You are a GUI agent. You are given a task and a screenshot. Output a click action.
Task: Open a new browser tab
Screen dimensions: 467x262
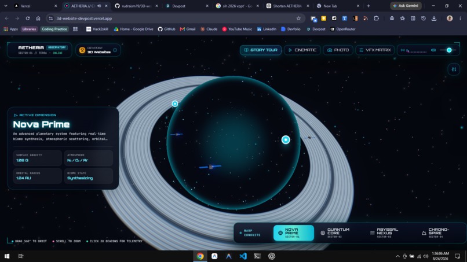[369, 6]
